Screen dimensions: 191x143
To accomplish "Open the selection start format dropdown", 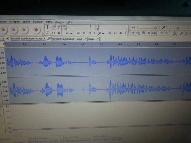I will [x=58, y=141].
